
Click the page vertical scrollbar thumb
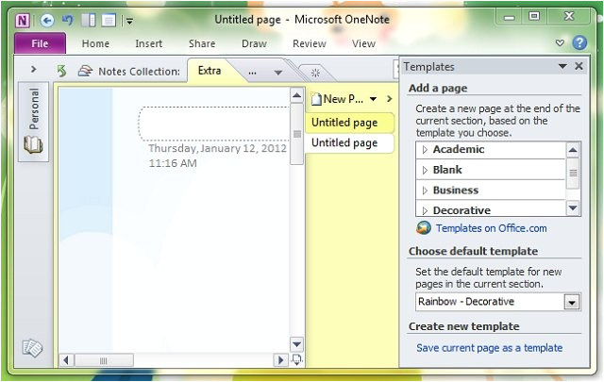(x=297, y=134)
